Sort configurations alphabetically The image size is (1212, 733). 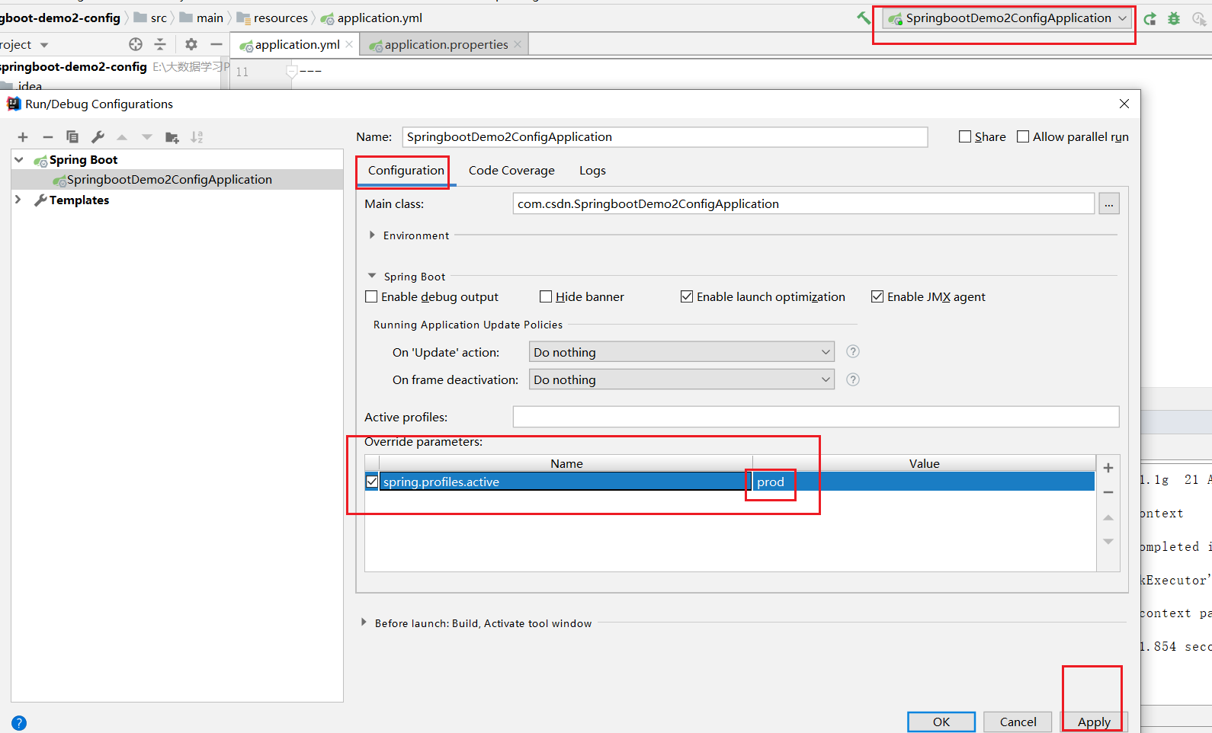point(197,137)
